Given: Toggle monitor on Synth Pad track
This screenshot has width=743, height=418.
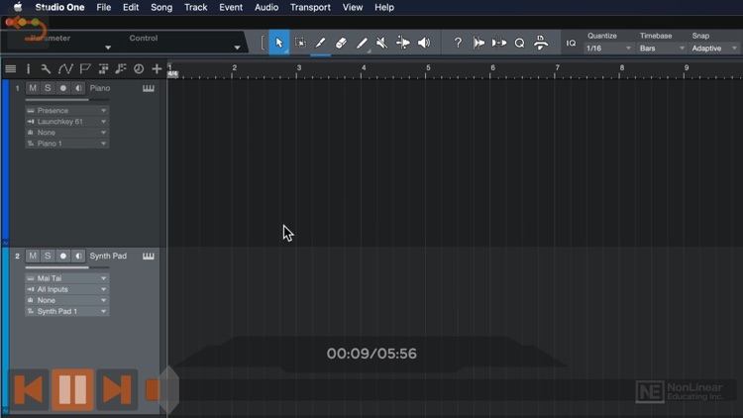Looking at the screenshot, I should 78,256.
